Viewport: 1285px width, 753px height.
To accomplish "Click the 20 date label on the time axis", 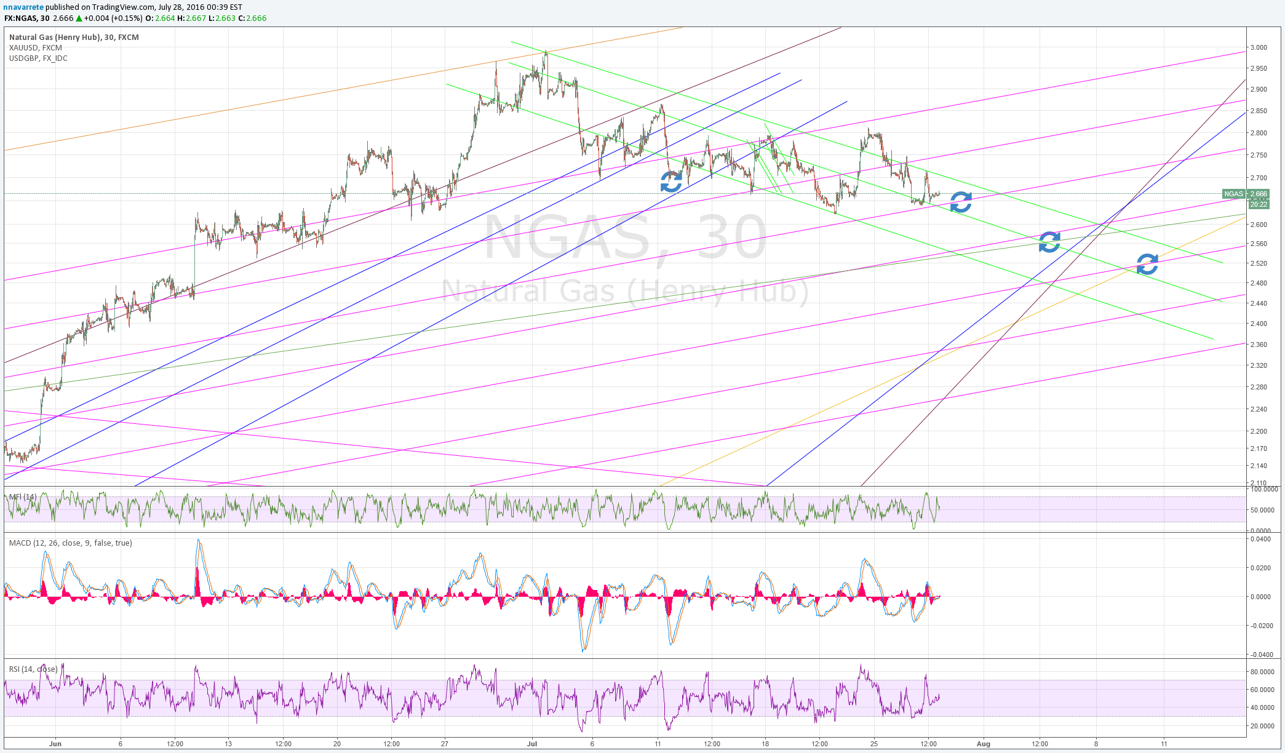I will (337, 744).
